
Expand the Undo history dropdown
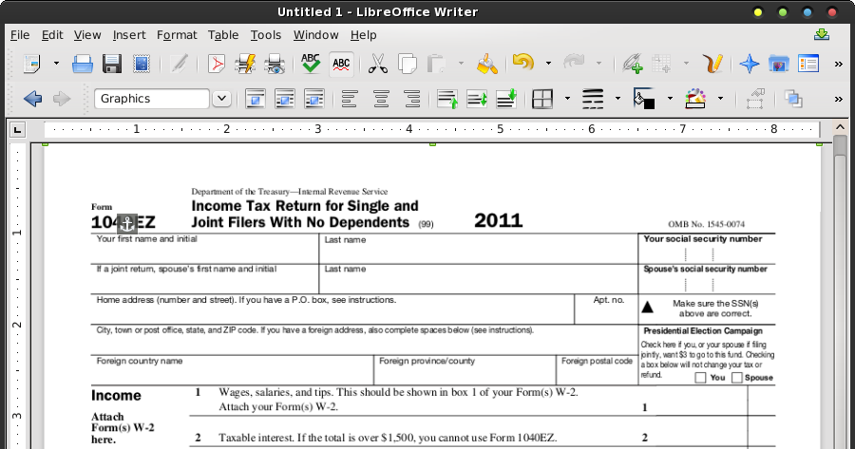pos(548,64)
